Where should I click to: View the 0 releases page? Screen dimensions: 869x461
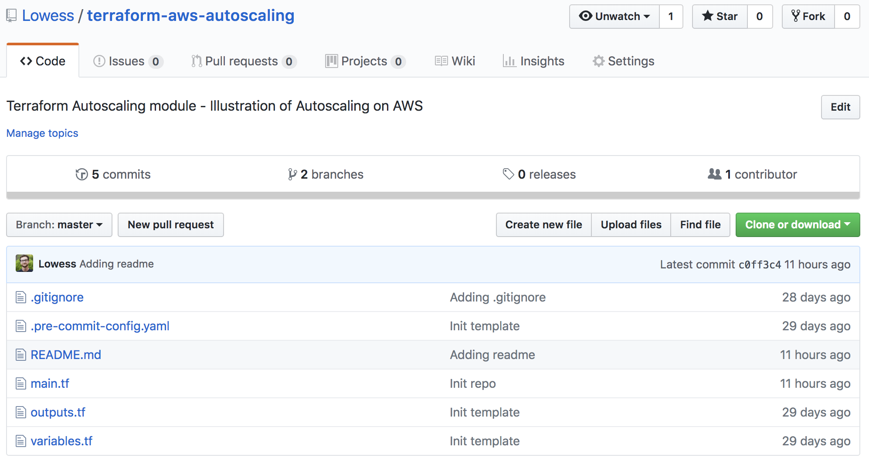pos(539,174)
